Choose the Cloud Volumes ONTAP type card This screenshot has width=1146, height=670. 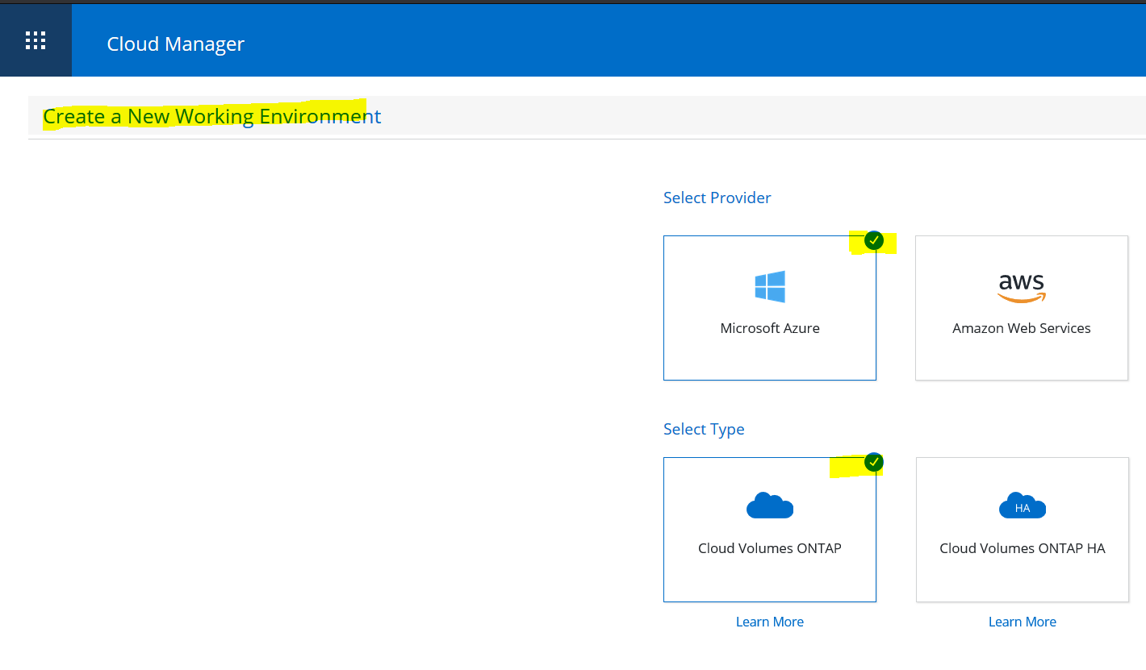point(770,530)
